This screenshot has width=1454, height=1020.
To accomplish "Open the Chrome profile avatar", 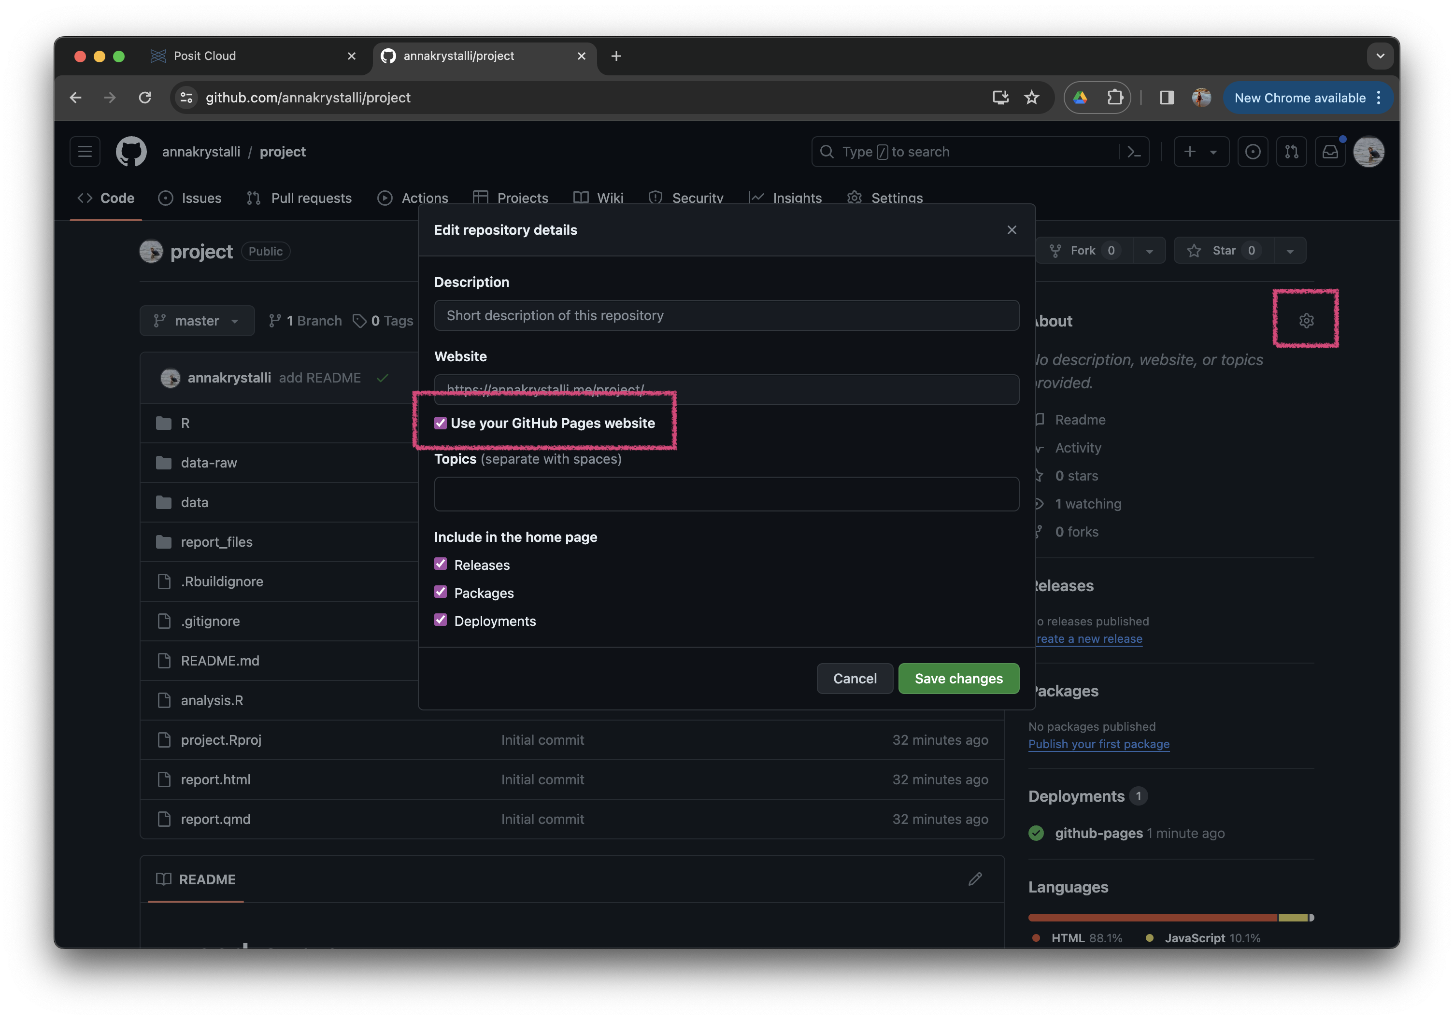I will click(x=1201, y=98).
